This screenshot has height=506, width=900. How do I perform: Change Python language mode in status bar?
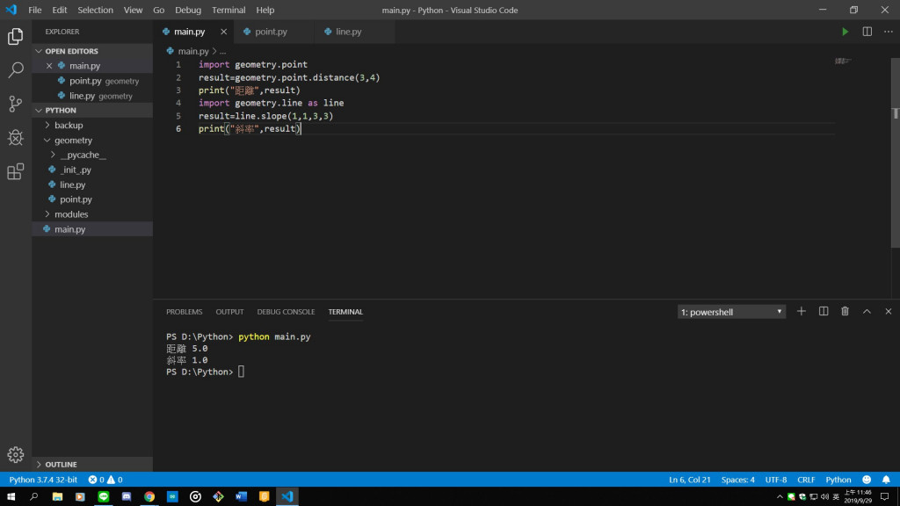[838, 480]
